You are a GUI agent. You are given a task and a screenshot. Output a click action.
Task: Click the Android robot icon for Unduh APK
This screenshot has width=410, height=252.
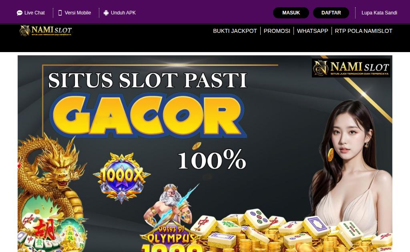[106, 13]
